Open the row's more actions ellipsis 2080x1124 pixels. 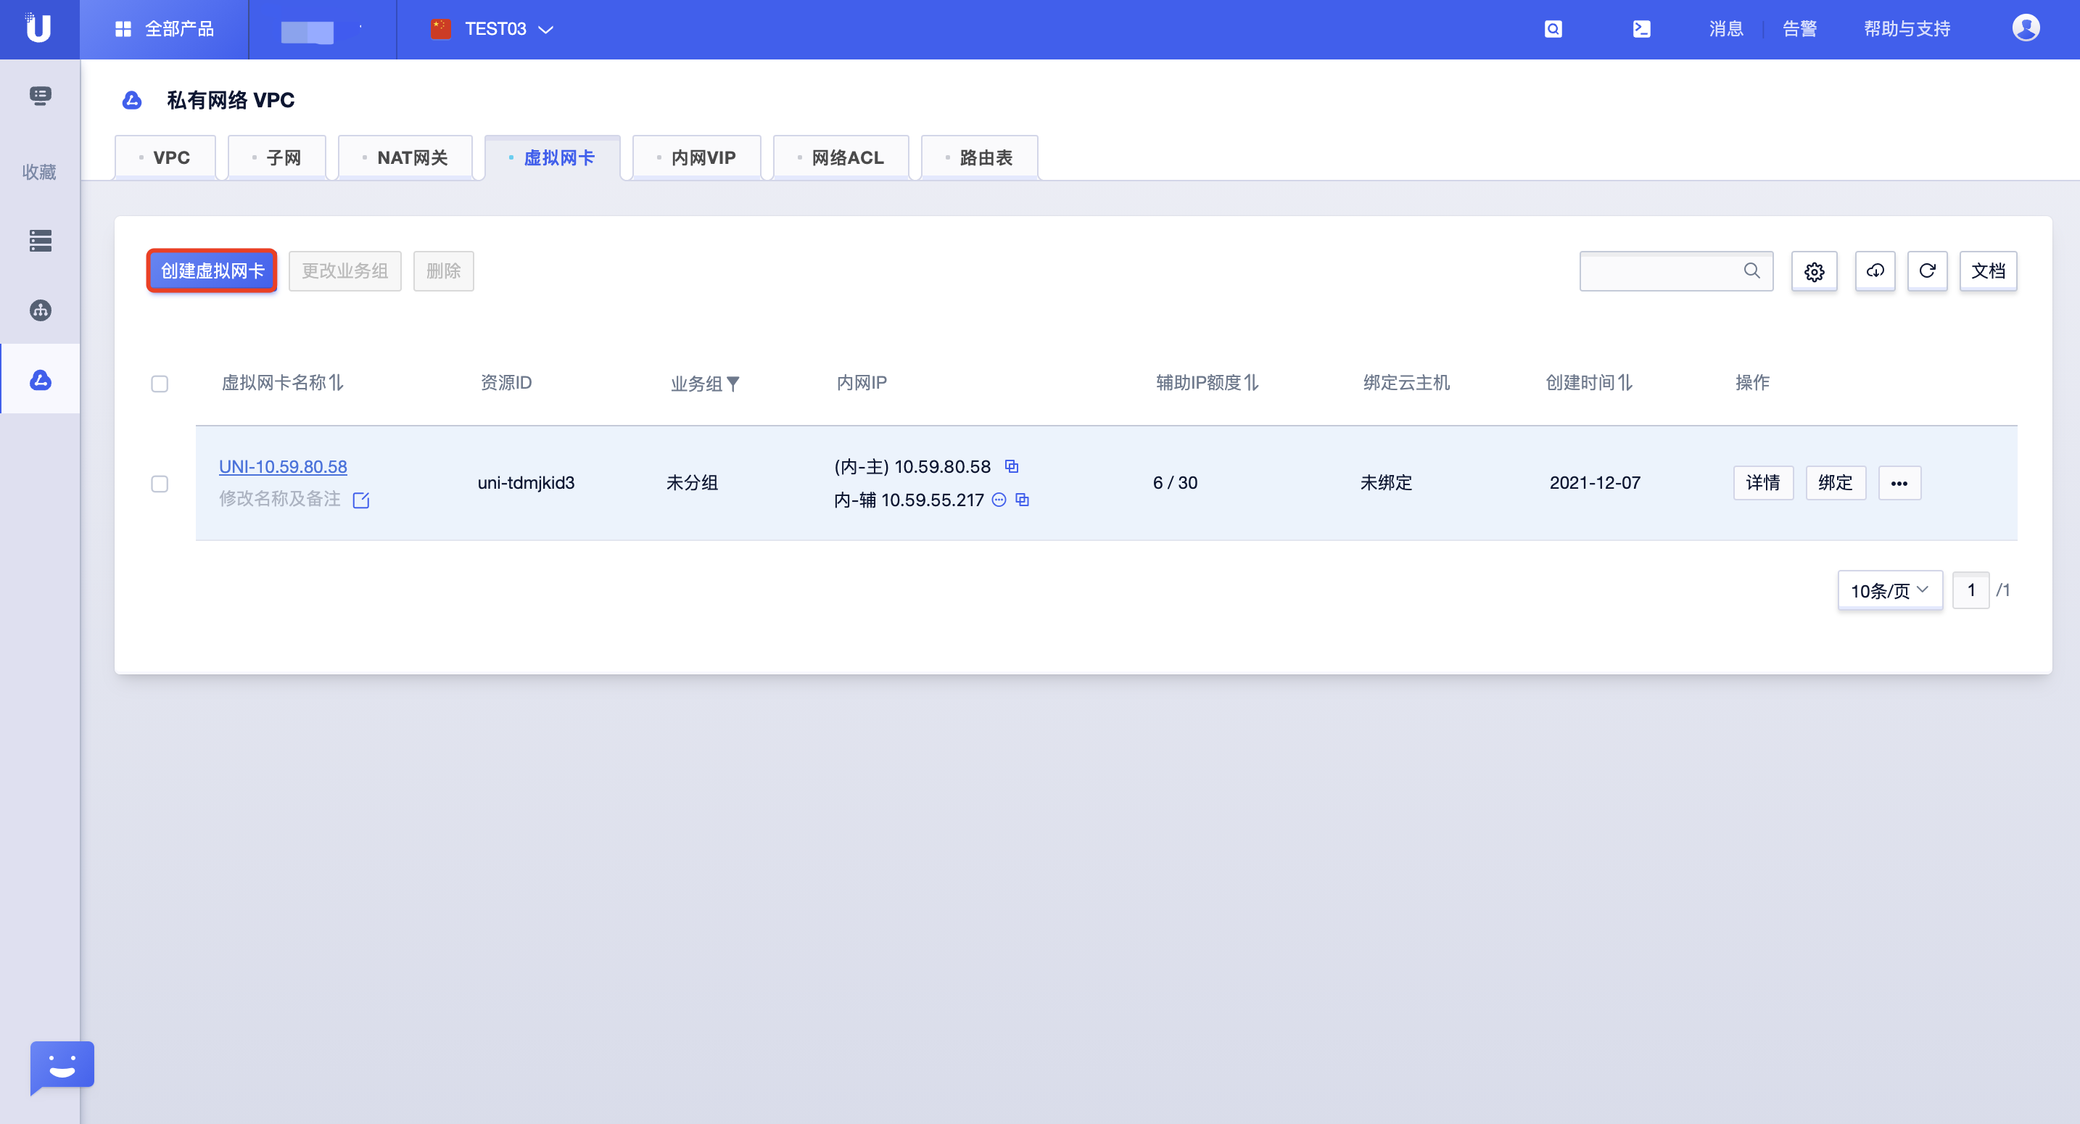pos(1899,483)
